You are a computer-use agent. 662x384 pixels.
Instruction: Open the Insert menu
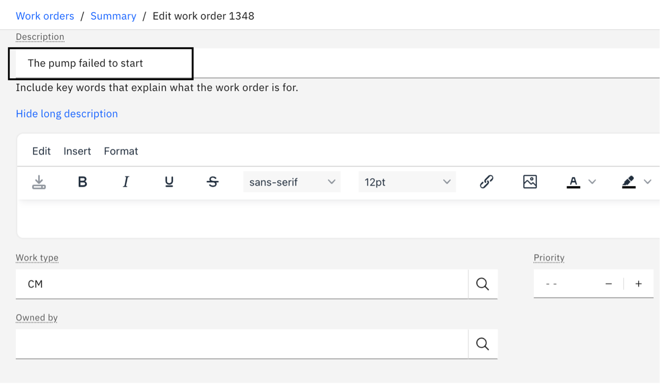[x=77, y=151]
